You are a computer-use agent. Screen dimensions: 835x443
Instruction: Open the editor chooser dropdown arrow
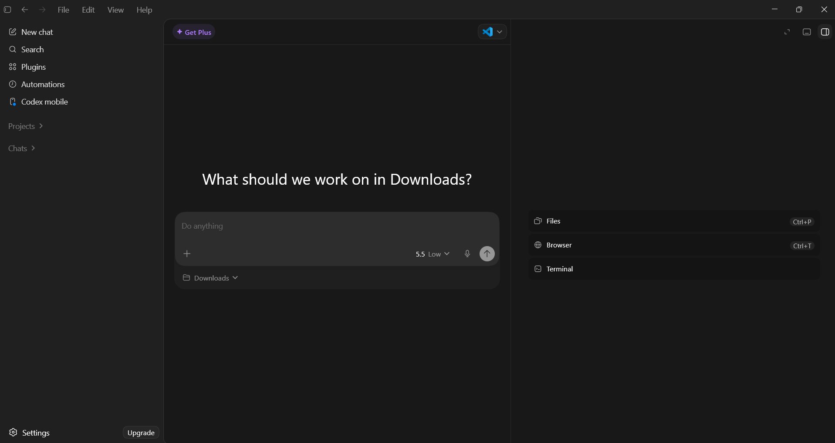(500, 32)
